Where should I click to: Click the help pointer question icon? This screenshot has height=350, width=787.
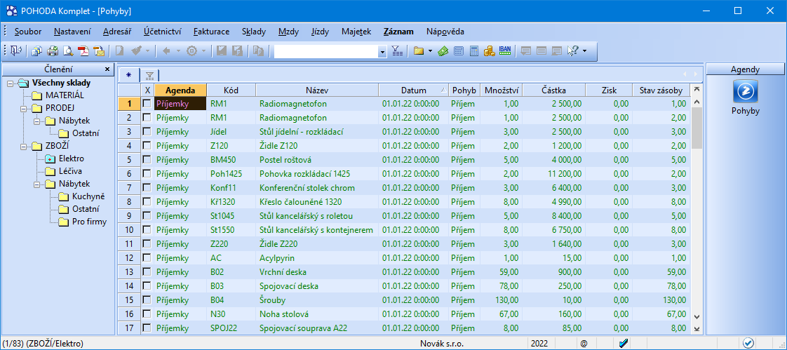(x=572, y=51)
